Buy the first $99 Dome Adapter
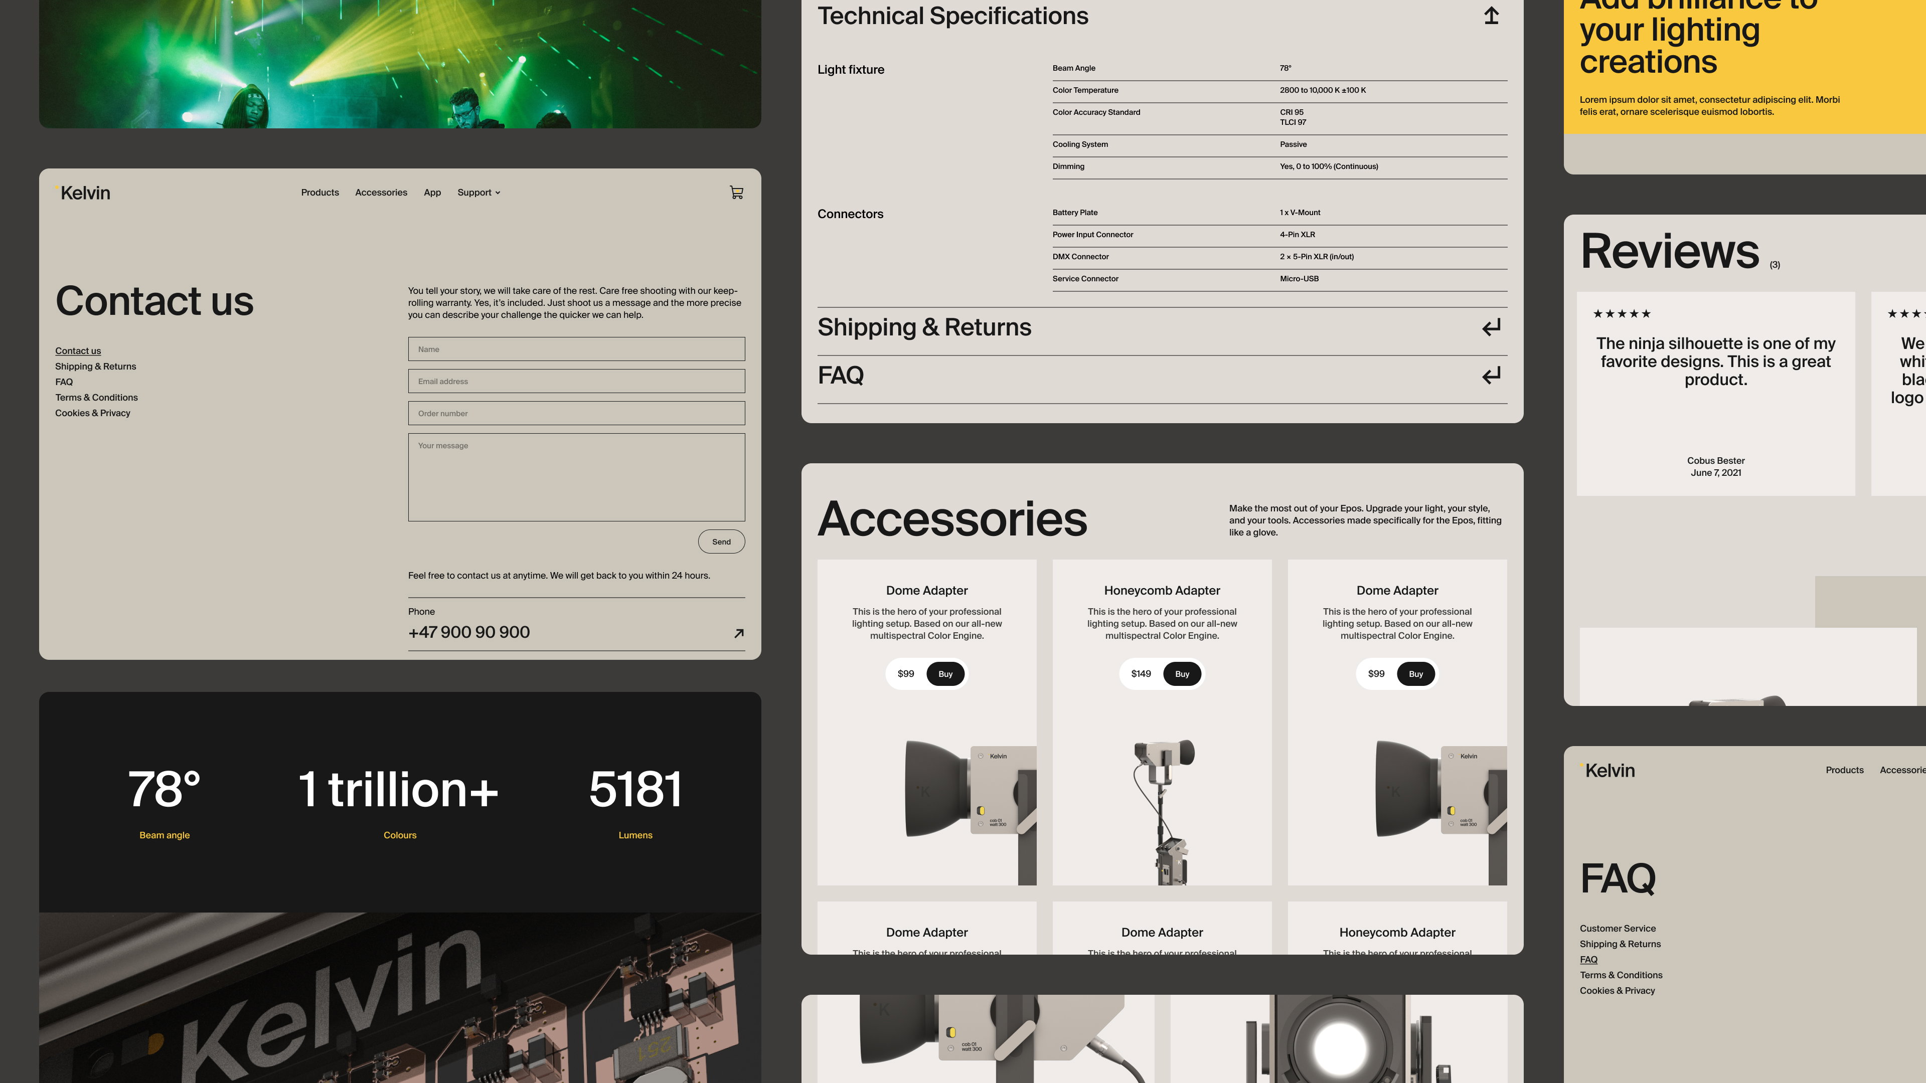1926x1083 pixels. click(945, 674)
